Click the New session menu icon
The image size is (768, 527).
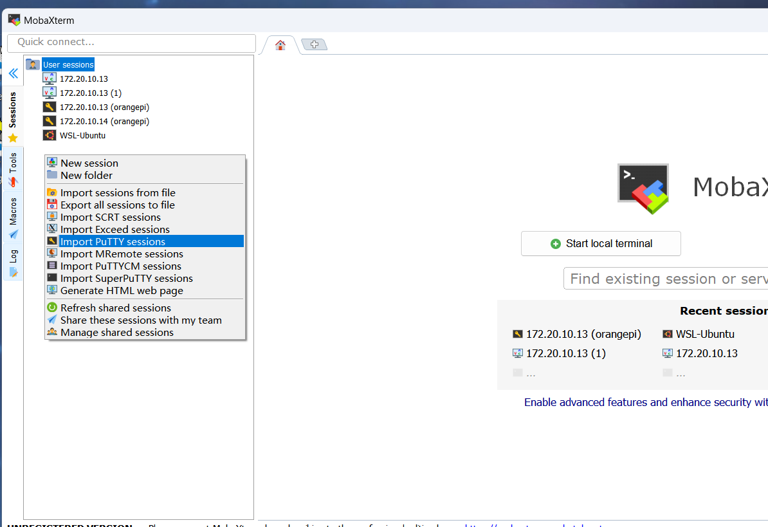(52, 162)
